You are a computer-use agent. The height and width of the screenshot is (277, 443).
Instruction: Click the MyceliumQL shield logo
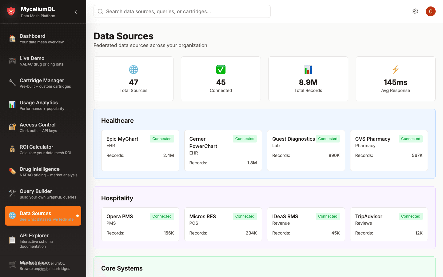(x=11, y=12)
